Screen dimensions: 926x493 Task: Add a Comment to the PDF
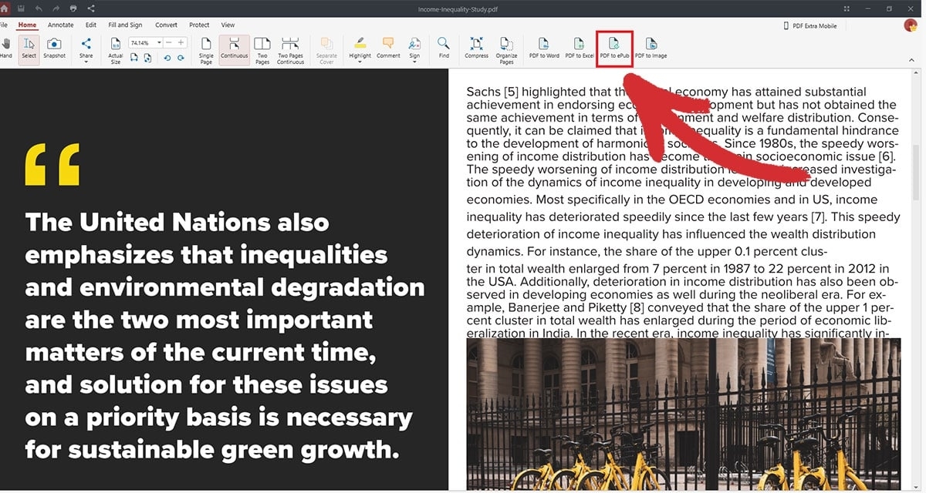tap(388, 48)
